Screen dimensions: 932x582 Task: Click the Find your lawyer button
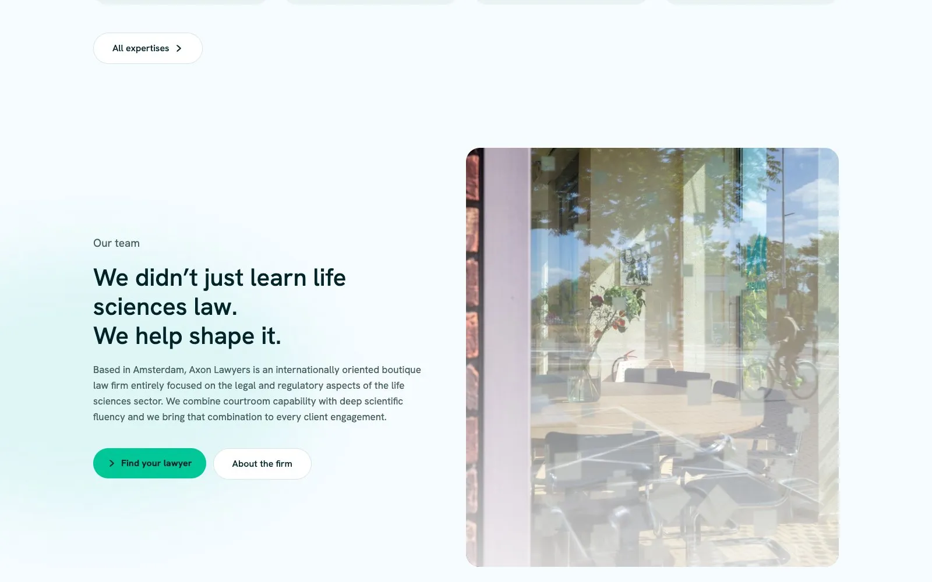coord(150,463)
